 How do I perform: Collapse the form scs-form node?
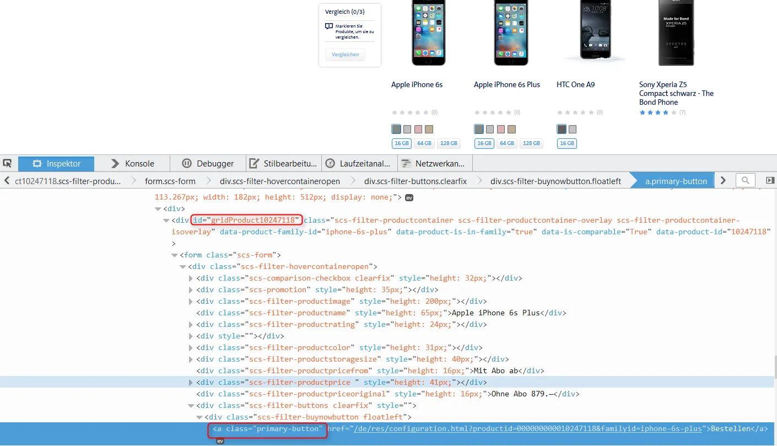pos(175,255)
